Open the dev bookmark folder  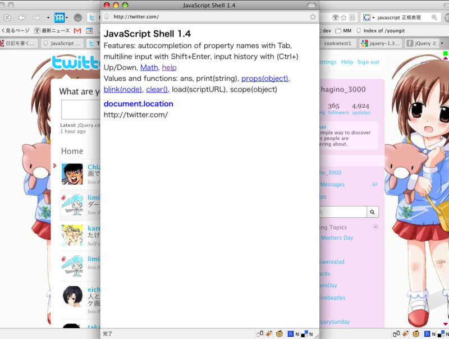point(326,31)
